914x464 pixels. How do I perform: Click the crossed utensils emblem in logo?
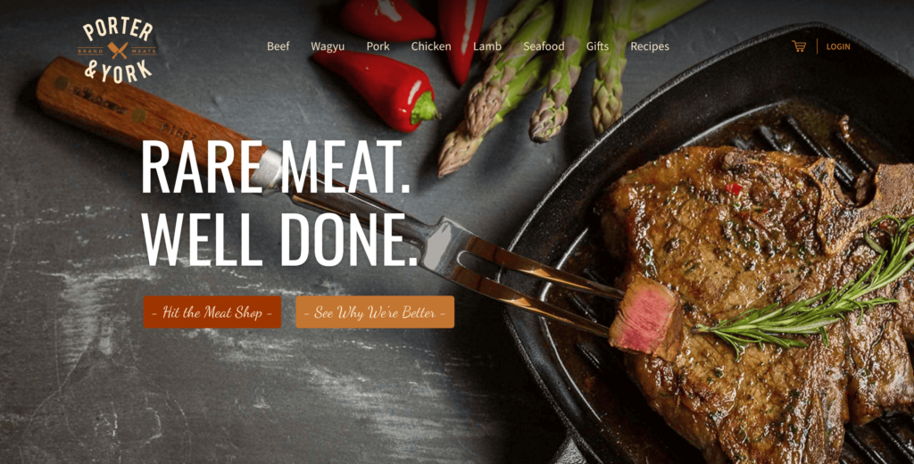tap(117, 51)
